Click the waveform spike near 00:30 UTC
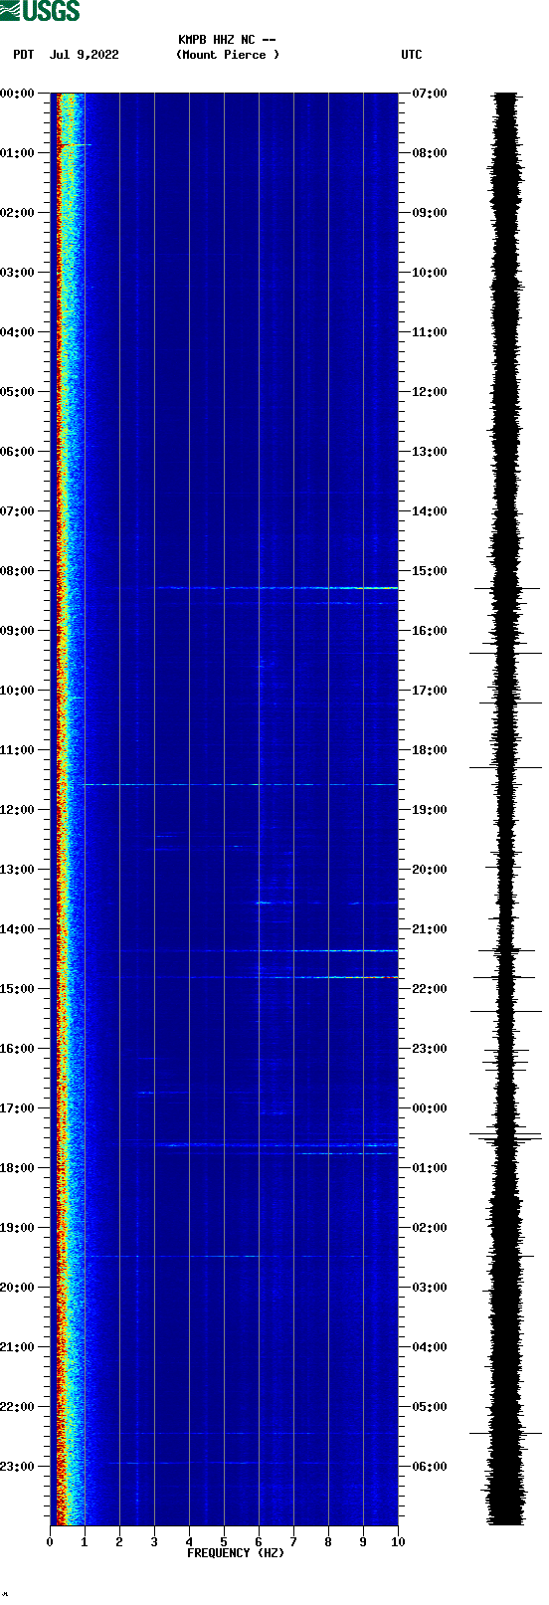Image resolution: width=549 pixels, height=1605 pixels. 506,1135
